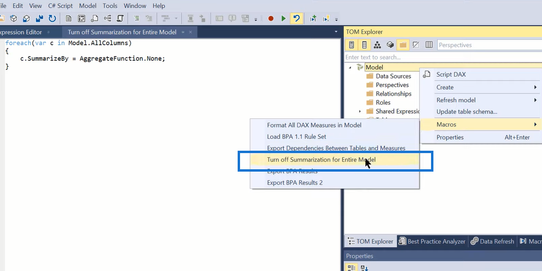This screenshot has height=271, width=542.
Task: Open the Create submenu arrow
Action: pyautogui.click(x=535, y=87)
